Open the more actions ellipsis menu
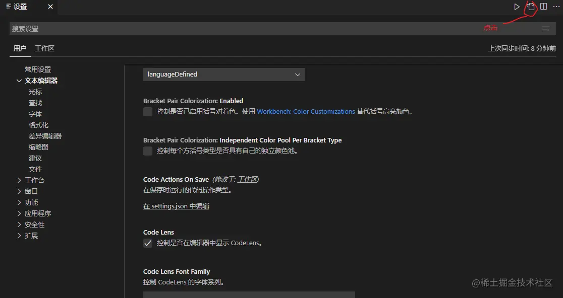The width and height of the screenshot is (563, 298). click(x=556, y=7)
